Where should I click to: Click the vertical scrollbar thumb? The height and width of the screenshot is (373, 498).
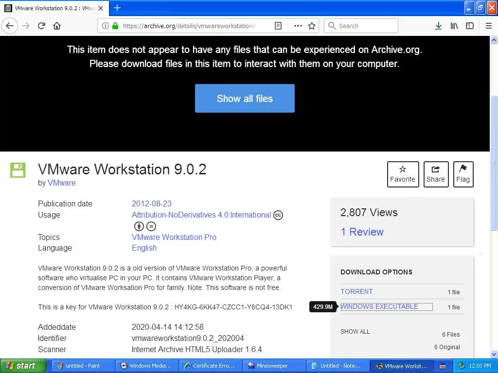(x=494, y=163)
